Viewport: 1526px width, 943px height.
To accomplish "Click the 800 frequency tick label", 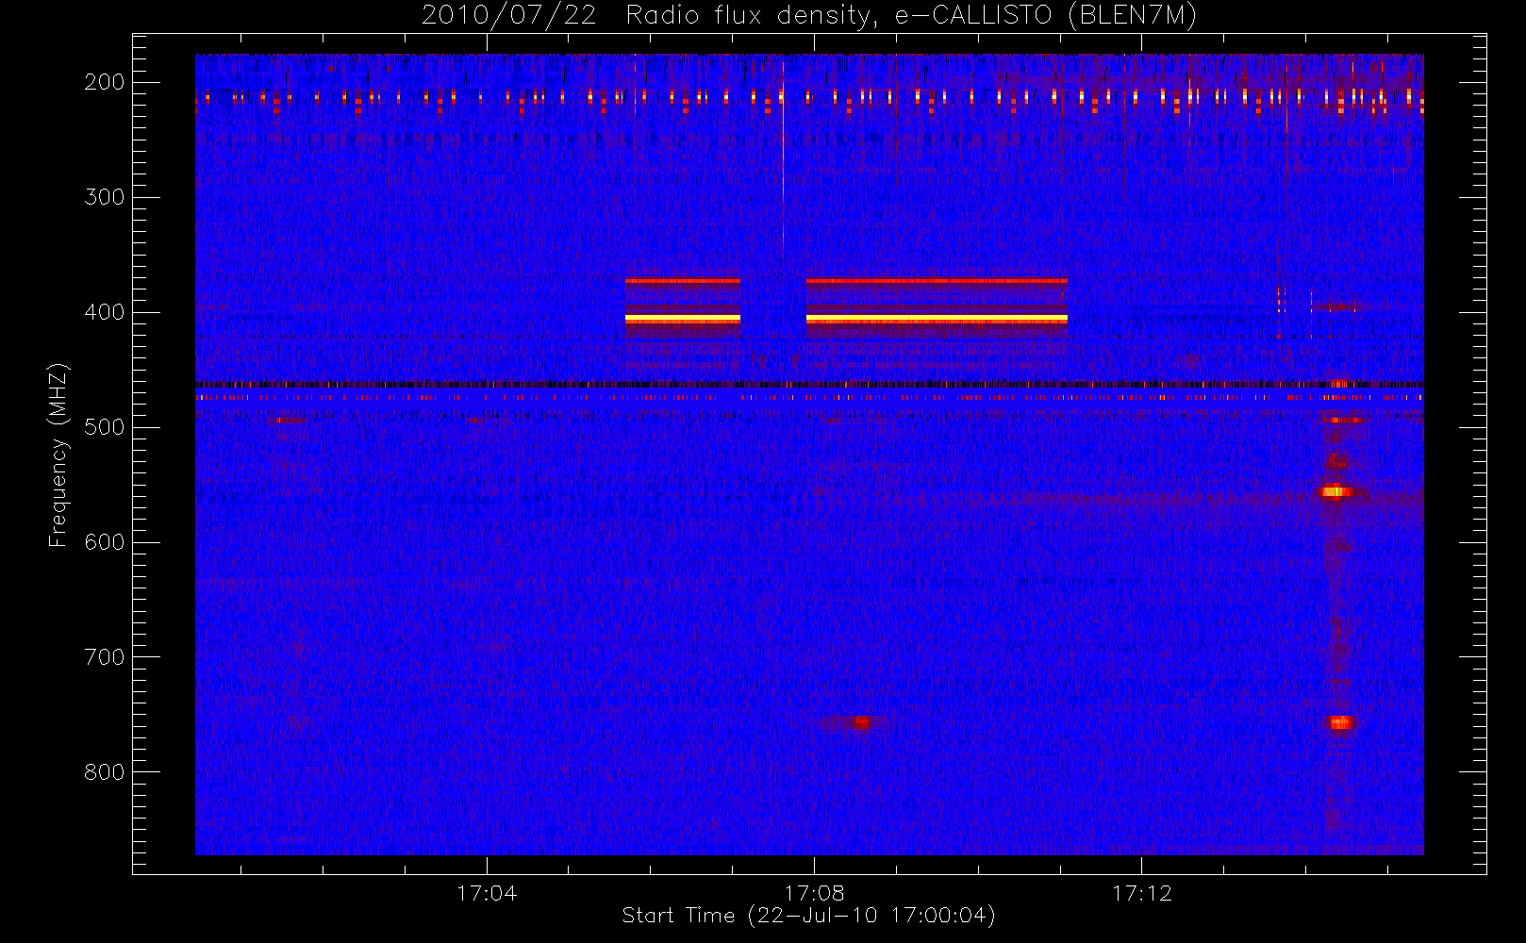I will [x=104, y=772].
